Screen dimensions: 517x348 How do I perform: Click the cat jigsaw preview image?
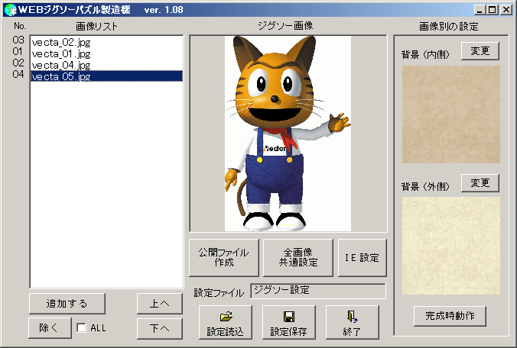point(288,134)
